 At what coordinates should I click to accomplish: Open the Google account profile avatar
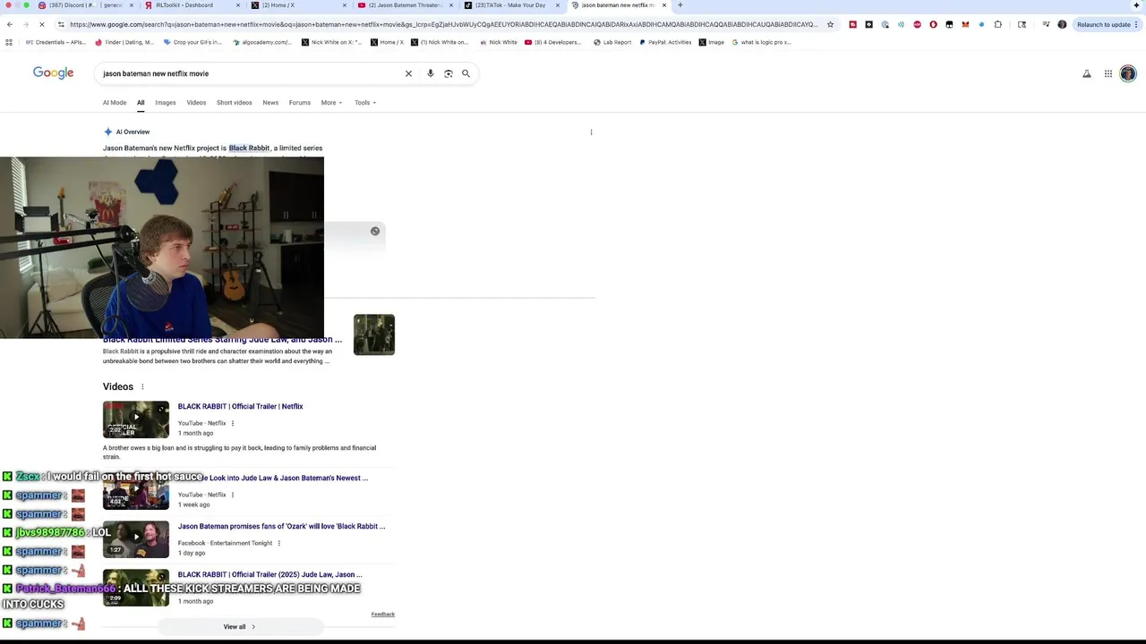click(x=1127, y=73)
